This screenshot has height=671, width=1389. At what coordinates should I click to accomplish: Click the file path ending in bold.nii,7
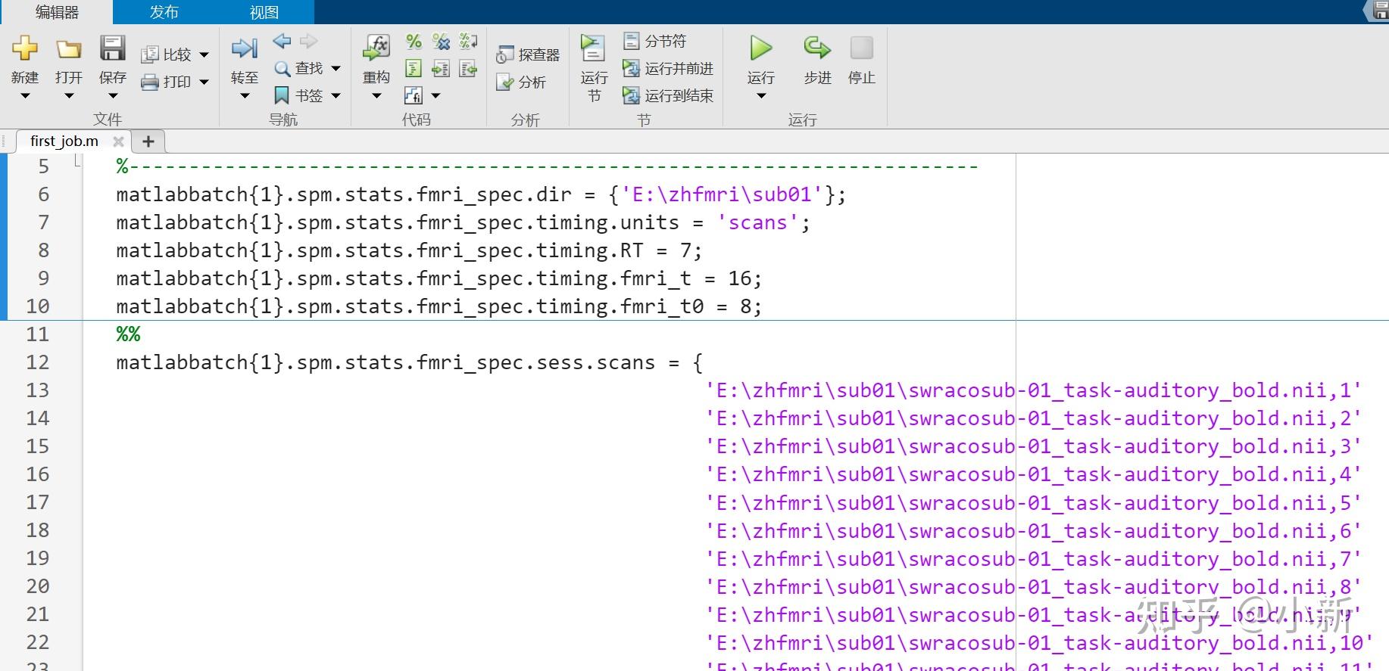1033,558
